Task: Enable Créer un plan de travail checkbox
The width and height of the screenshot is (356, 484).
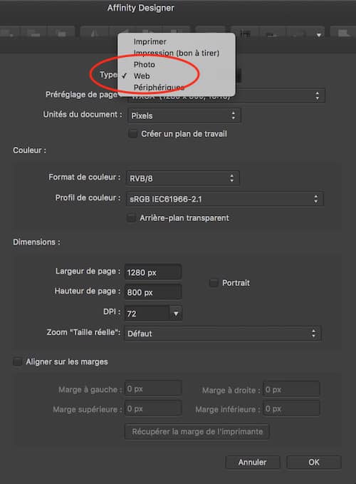Action: pos(133,134)
